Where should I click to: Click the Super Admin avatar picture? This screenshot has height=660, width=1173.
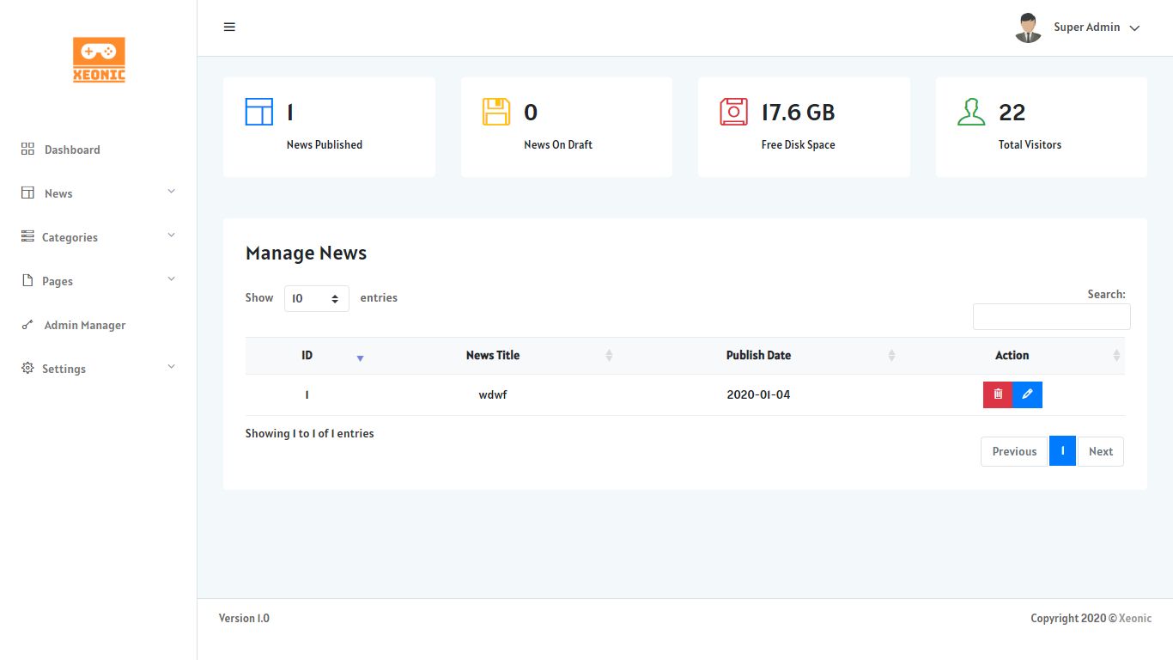coord(1028,27)
